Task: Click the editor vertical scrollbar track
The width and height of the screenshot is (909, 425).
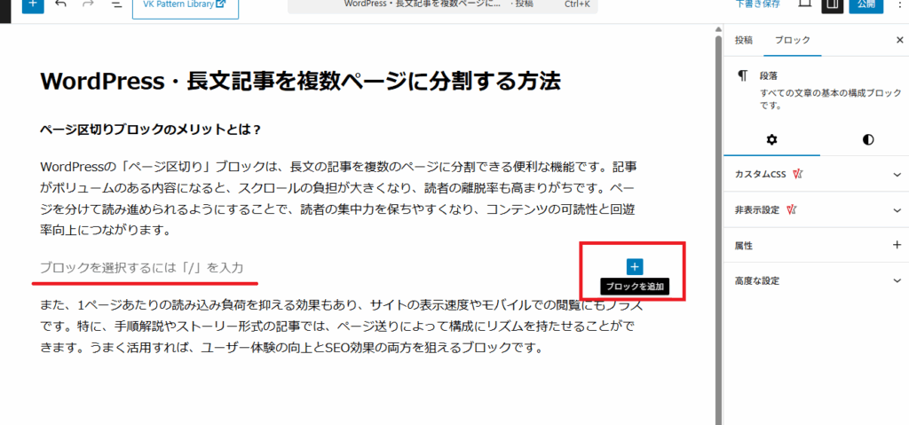Action: (719, 232)
